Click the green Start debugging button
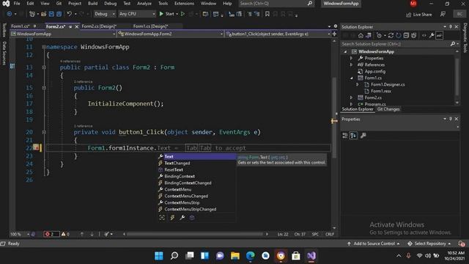Image resolution: width=469 pixels, height=264 pixels. 166,14
